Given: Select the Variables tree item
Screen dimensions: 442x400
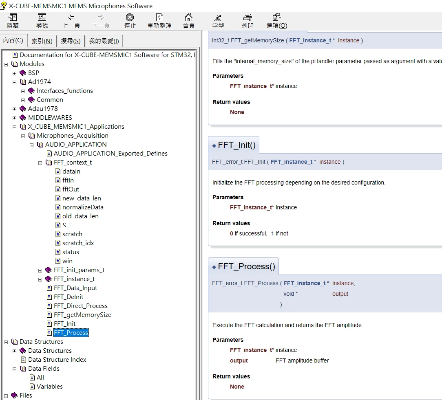Looking at the screenshot, I should [50, 387].
